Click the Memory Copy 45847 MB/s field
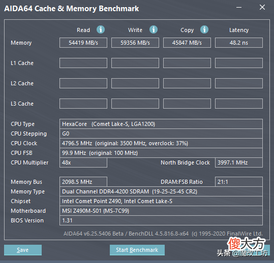This screenshot has width=274, height=263. tap(187, 43)
